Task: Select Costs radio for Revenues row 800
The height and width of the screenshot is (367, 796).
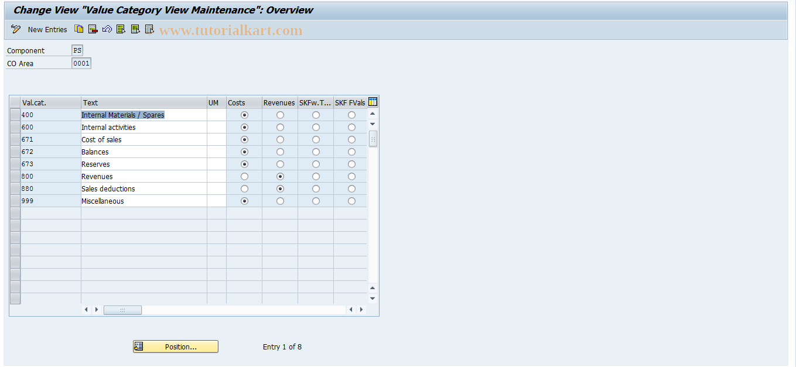Action: 244,176
